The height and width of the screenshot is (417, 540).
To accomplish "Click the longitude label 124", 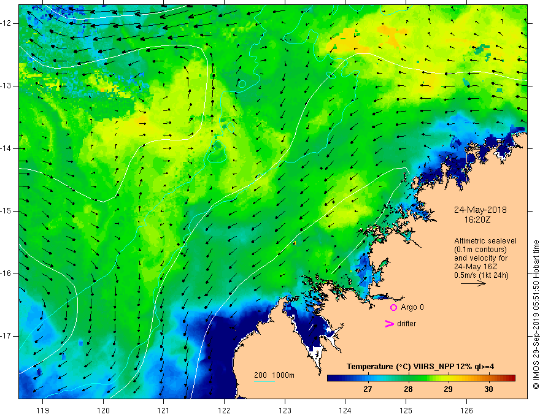I will 345,410.
